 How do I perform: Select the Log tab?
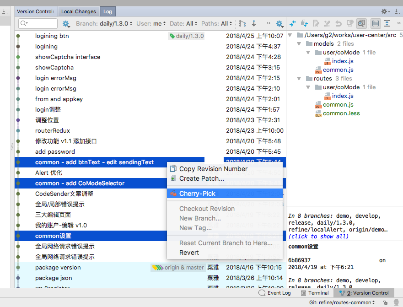coord(107,11)
